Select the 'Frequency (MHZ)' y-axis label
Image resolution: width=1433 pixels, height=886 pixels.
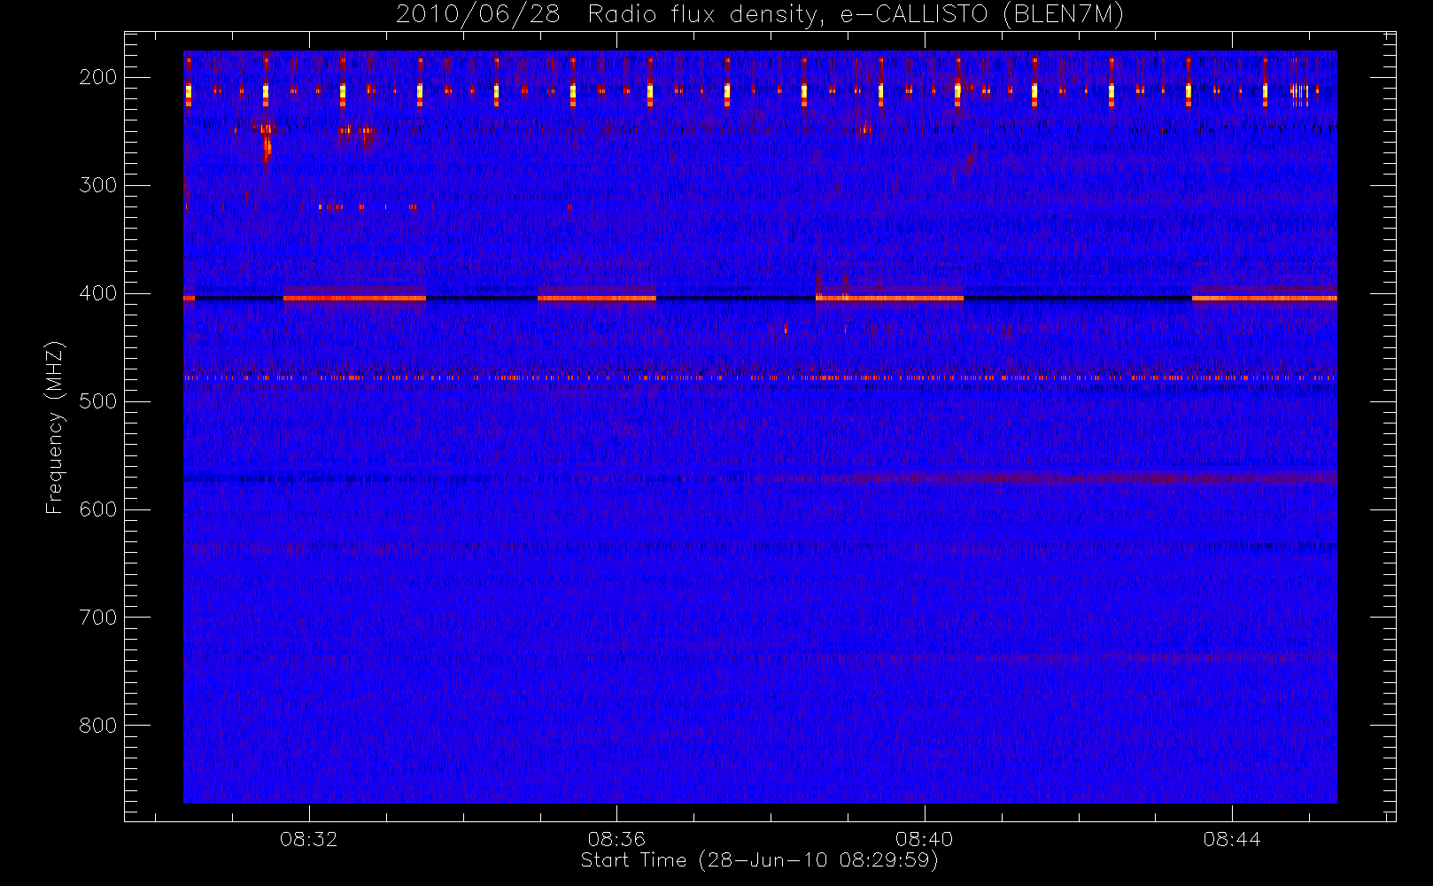pyautogui.click(x=55, y=428)
